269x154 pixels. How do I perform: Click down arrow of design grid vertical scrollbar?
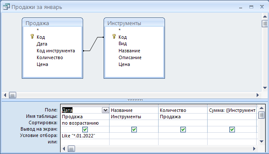click(261, 141)
